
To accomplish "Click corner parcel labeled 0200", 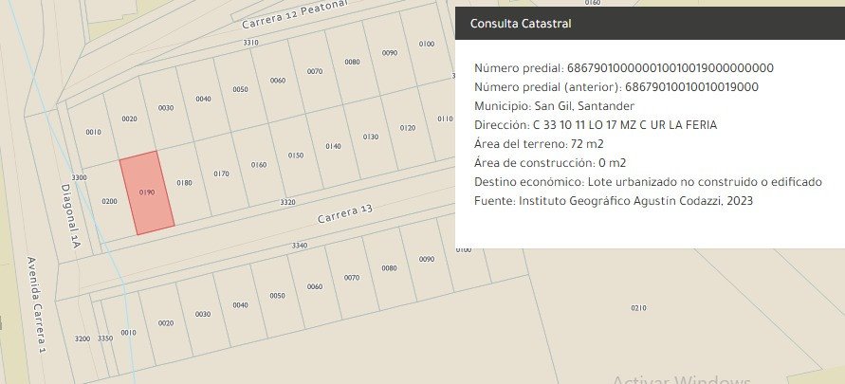I will click(x=109, y=202).
